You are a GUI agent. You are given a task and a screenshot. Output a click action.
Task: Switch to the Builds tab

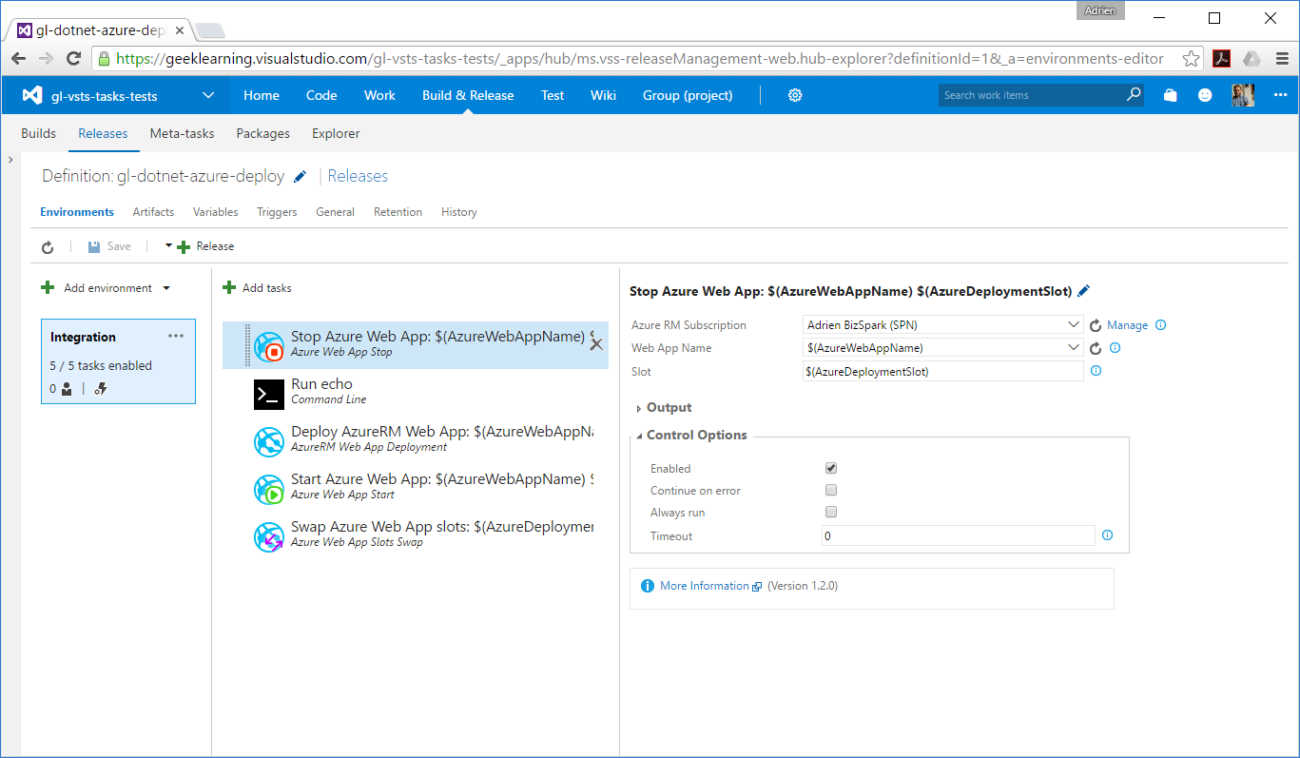coord(38,133)
